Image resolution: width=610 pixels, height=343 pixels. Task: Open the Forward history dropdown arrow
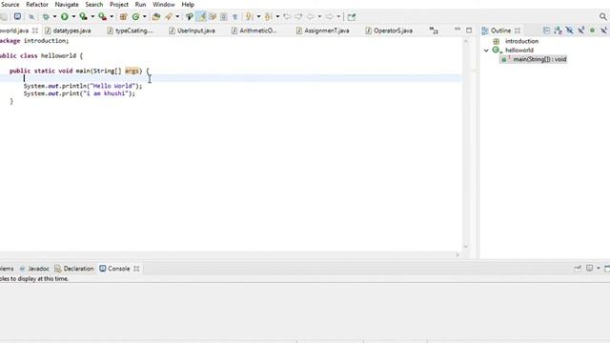click(x=338, y=17)
